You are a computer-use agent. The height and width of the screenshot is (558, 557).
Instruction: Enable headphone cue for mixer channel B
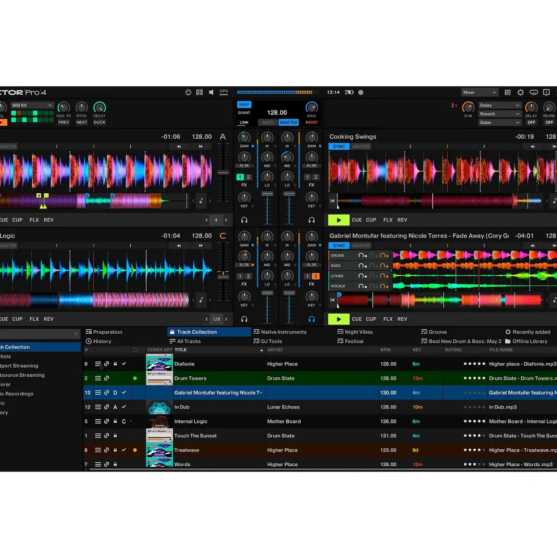311,220
